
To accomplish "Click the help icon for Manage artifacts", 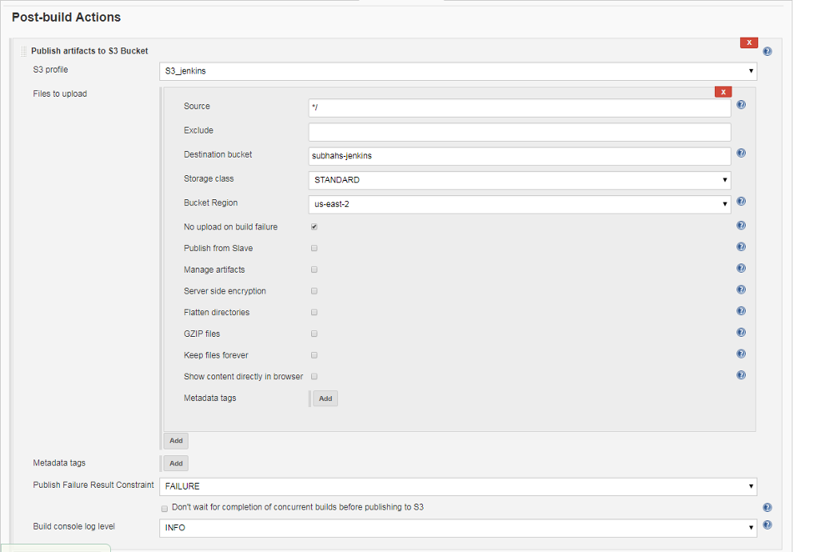I will [x=741, y=268].
